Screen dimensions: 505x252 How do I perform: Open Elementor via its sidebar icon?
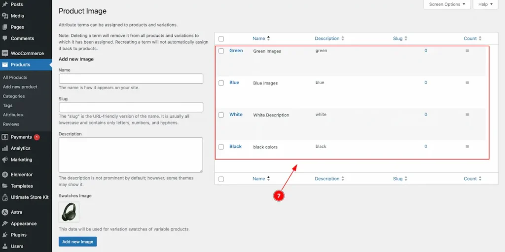[5, 175]
